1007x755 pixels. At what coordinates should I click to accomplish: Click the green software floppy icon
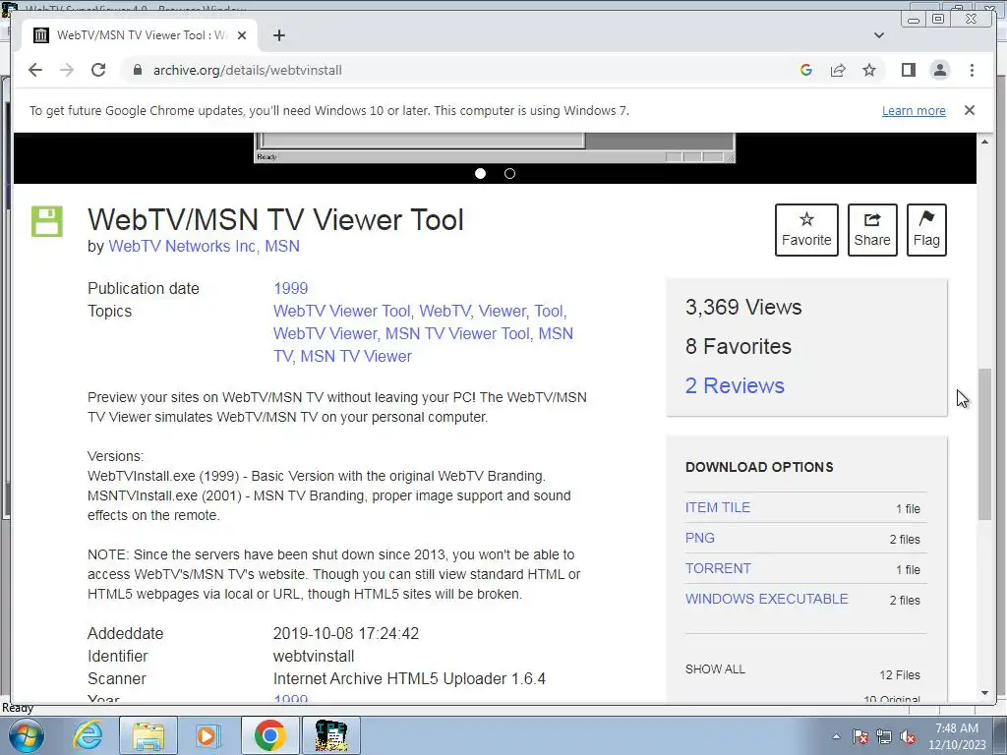tap(47, 221)
